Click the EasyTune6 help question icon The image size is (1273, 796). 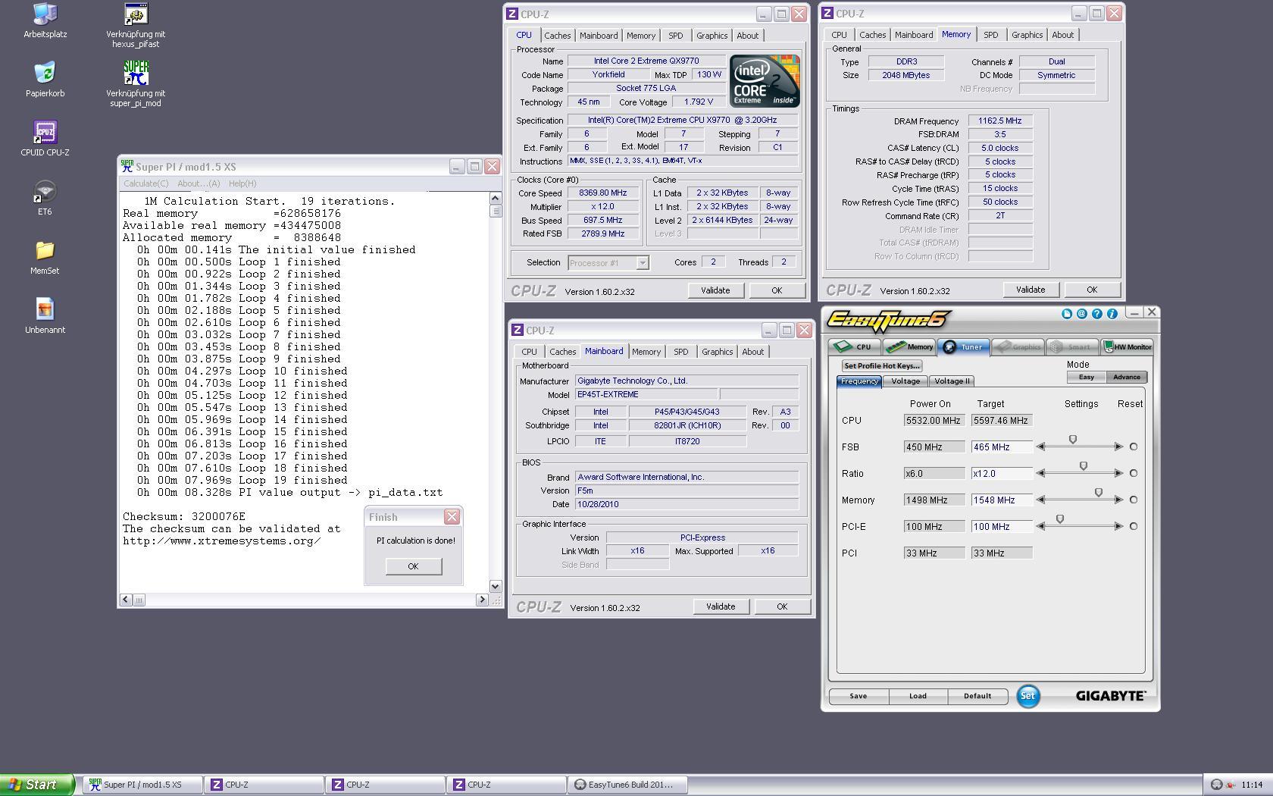[1097, 314]
